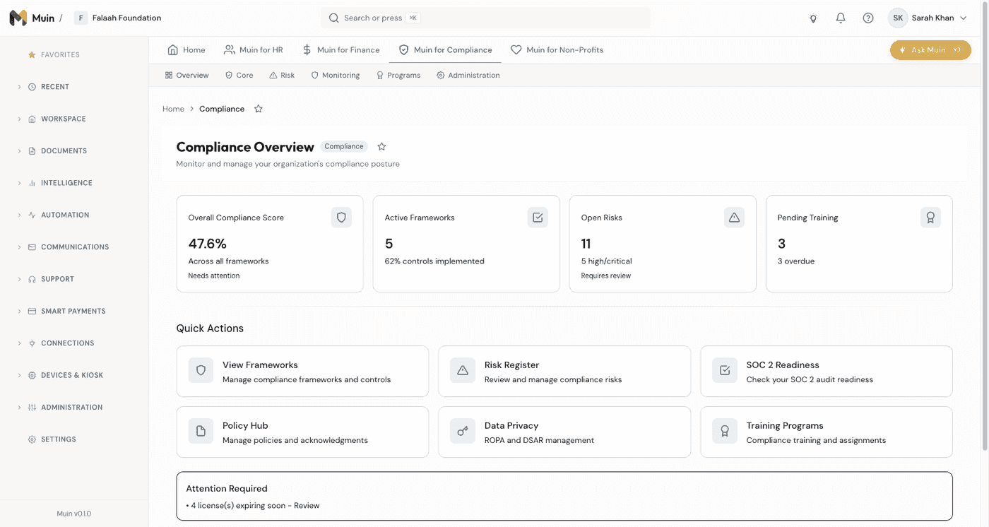This screenshot has height=527, width=989.
Task: Click the Workspace building icon in sidebar
Action: click(x=32, y=119)
